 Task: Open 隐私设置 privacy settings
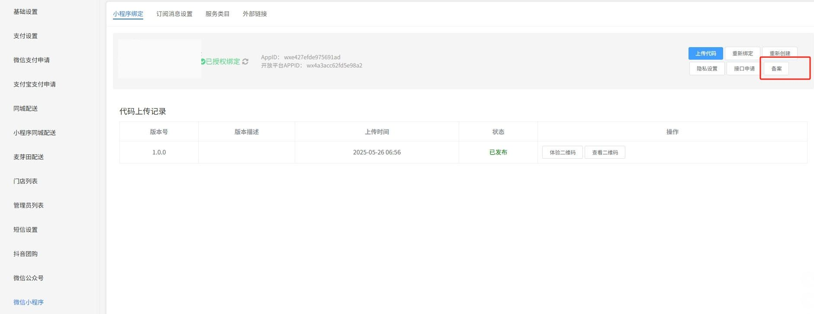click(x=707, y=69)
